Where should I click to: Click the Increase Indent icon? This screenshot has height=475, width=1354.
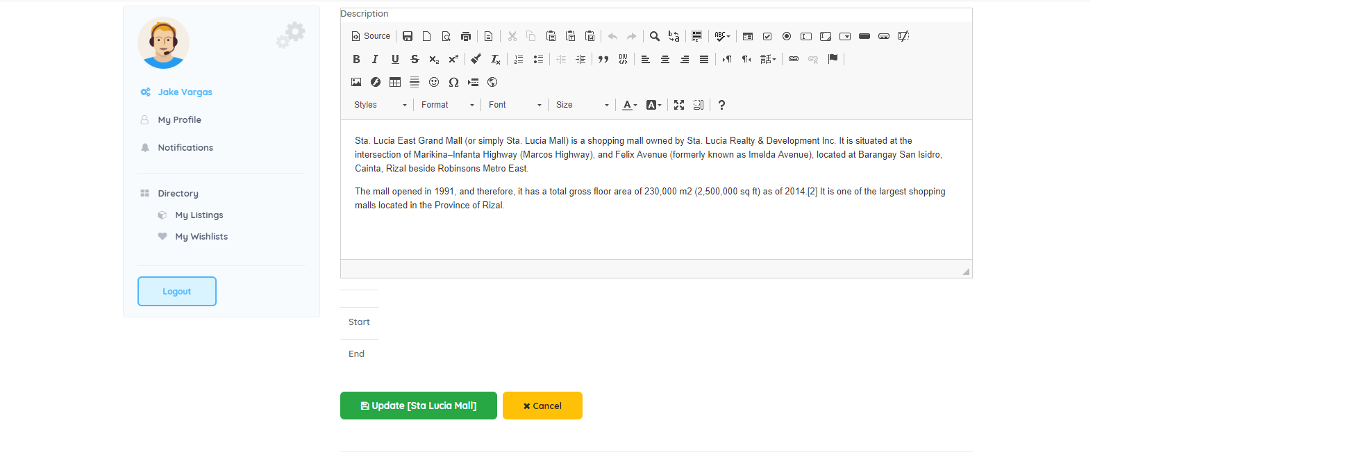tap(580, 59)
